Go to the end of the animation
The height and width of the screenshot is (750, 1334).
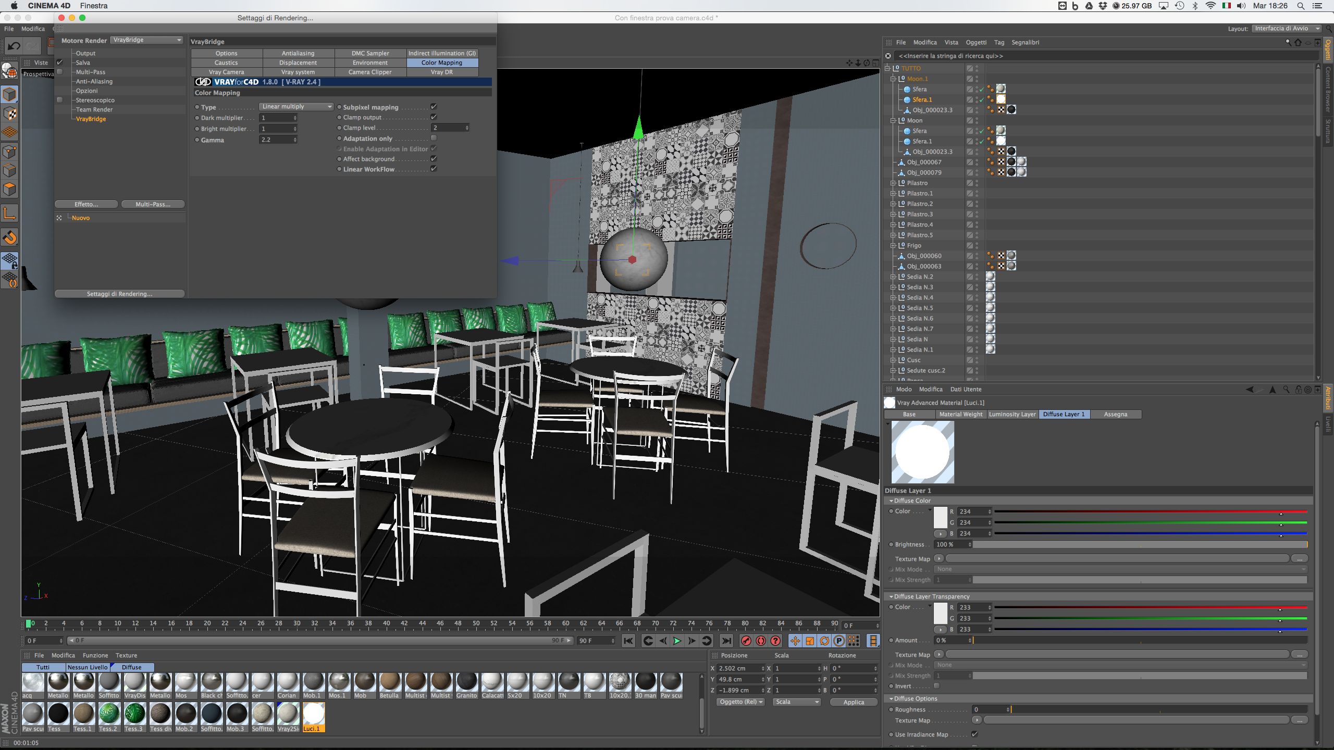(726, 641)
